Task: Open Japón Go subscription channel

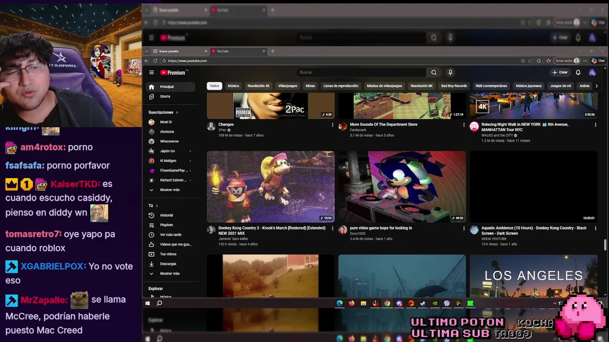Action: [x=170, y=151]
